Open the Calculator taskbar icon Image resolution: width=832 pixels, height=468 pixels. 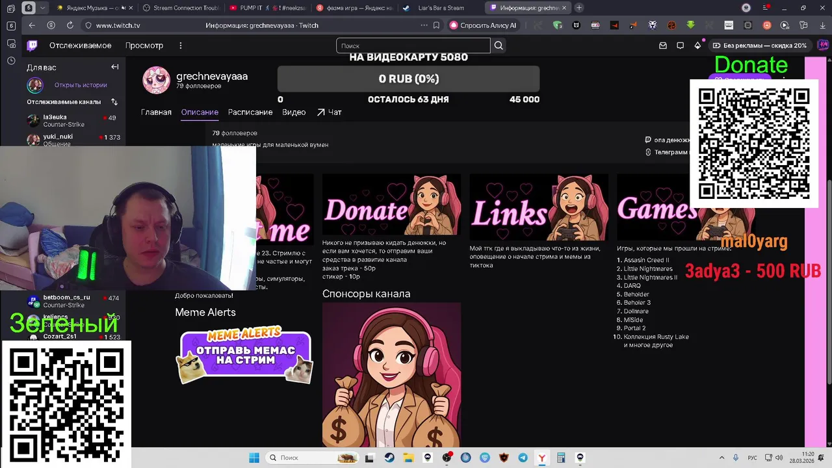561,458
